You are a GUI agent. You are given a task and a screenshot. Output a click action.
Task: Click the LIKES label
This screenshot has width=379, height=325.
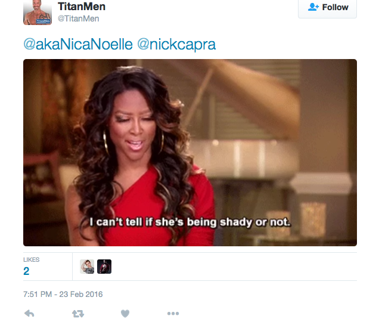(x=31, y=260)
